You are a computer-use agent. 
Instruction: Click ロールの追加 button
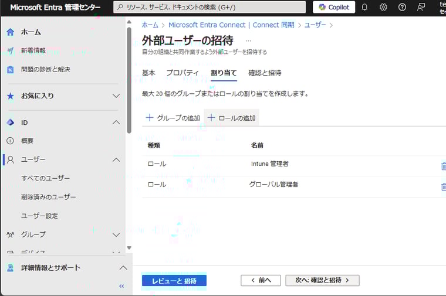click(x=232, y=118)
